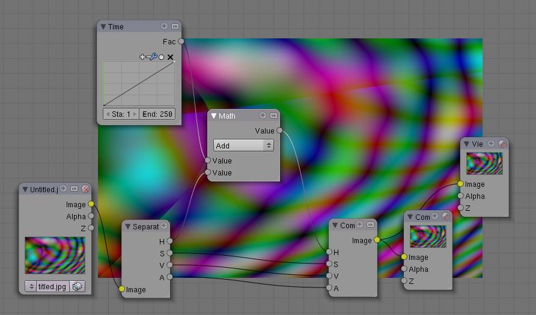The image size is (536, 315).
Task: Click the yellow Image output socket of Untitled.j
Action: 91,204
